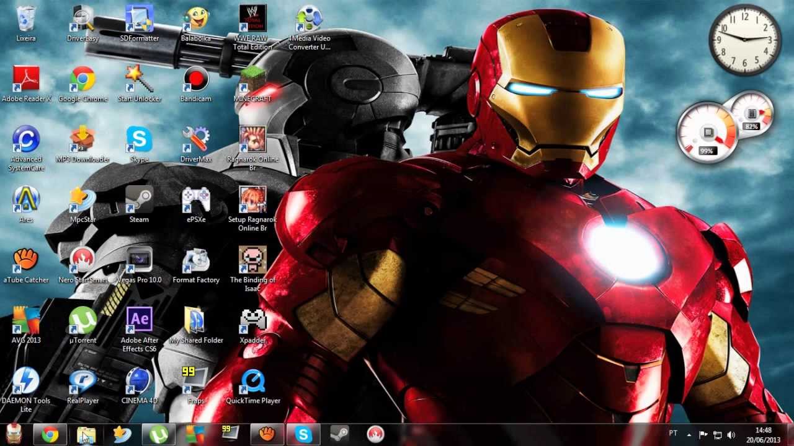This screenshot has height=446, width=794.
Task: Click the Chrome button on the taskbar
Action: click(50, 434)
